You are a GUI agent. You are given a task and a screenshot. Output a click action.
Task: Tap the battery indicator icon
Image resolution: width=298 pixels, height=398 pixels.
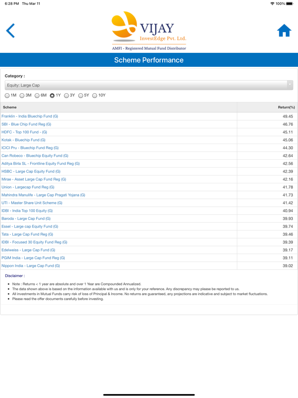point(289,3)
